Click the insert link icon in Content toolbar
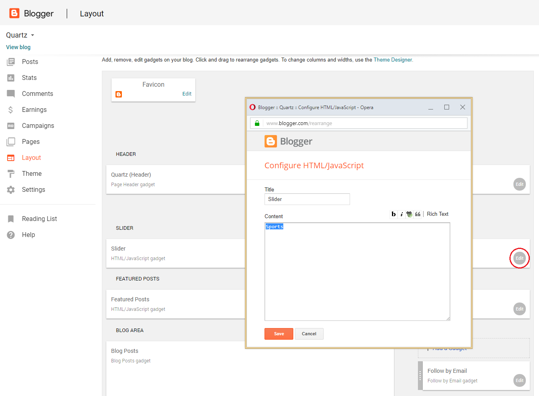This screenshot has width=539, height=396. click(x=410, y=214)
